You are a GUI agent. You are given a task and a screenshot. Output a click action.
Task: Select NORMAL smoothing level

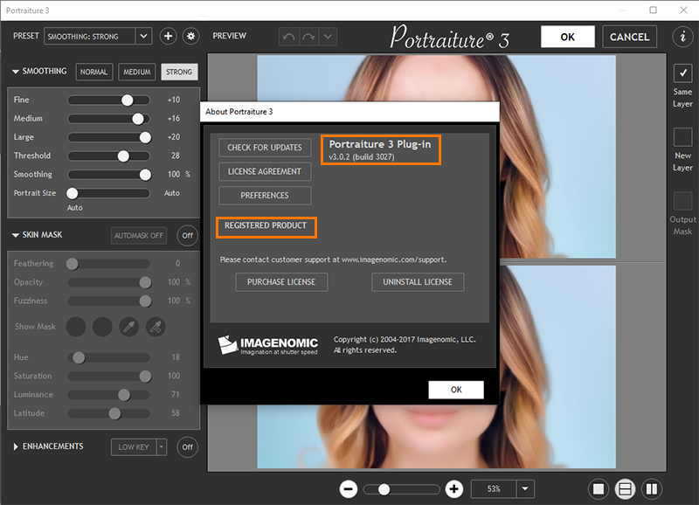pos(94,72)
